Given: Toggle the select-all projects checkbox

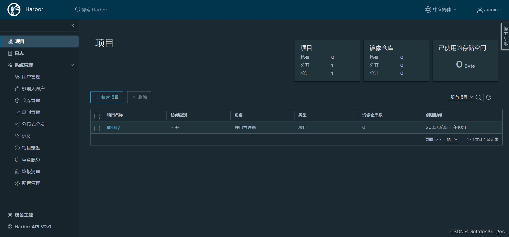Looking at the screenshot, I should pyautogui.click(x=97, y=116).
